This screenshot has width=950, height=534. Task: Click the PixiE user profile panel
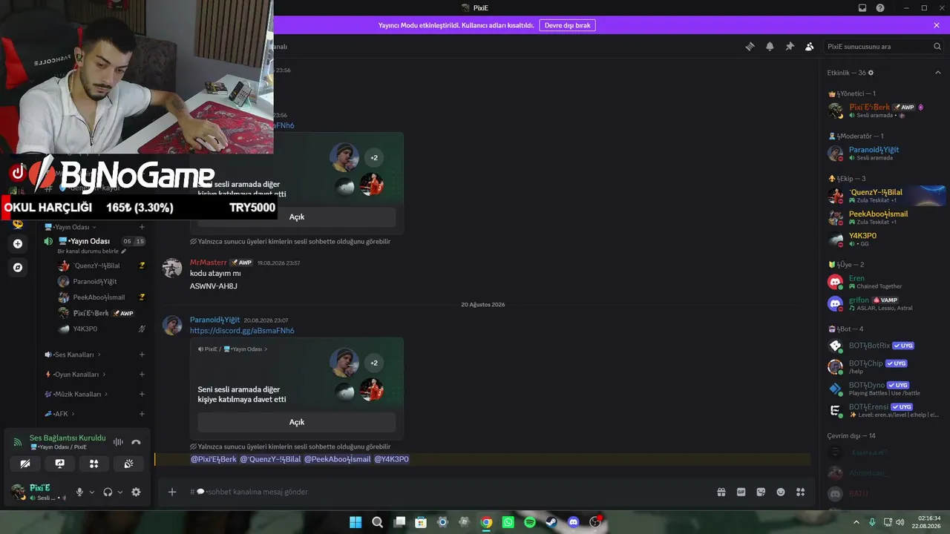(39, 492)
